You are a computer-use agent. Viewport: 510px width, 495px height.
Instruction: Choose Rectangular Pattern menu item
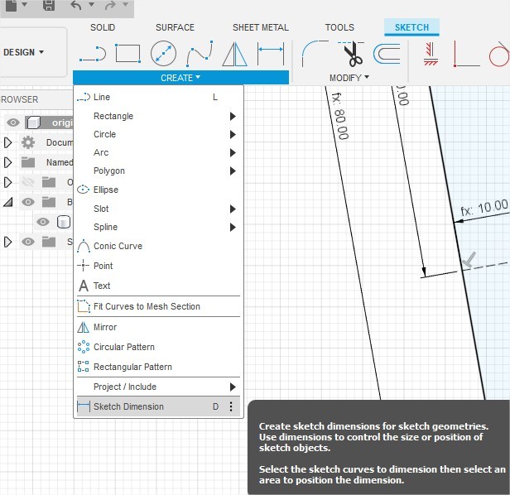159,367
